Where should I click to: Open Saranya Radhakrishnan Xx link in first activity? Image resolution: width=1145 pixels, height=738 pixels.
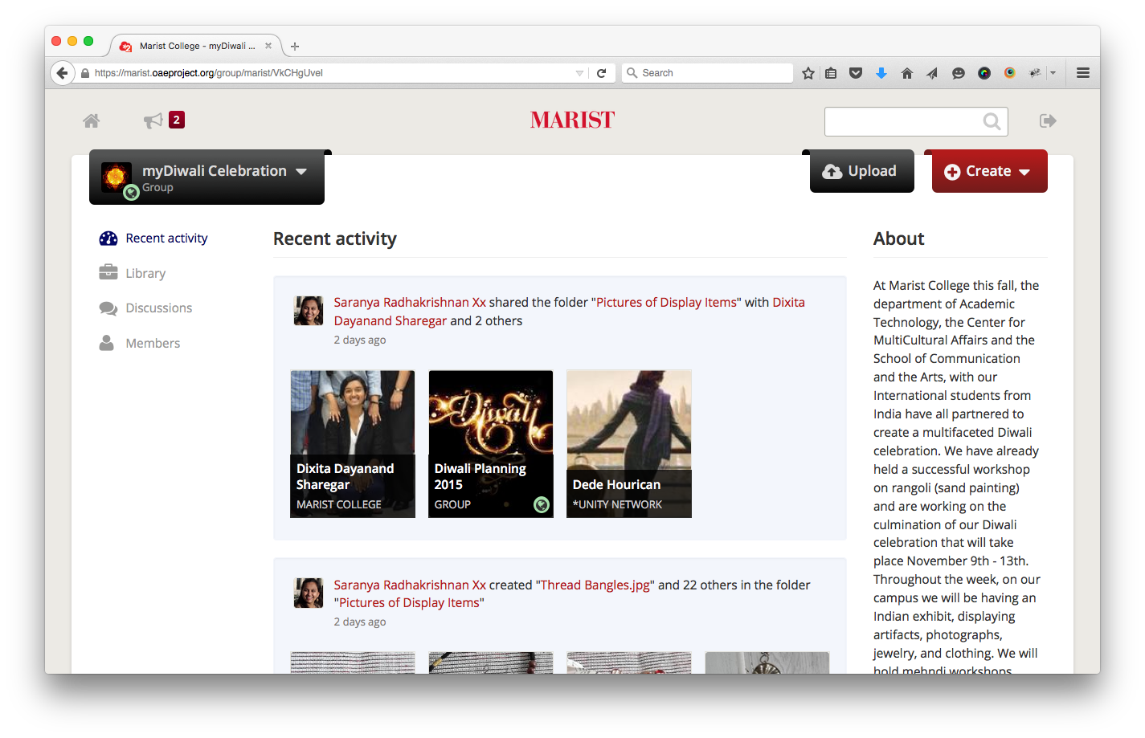410,302
